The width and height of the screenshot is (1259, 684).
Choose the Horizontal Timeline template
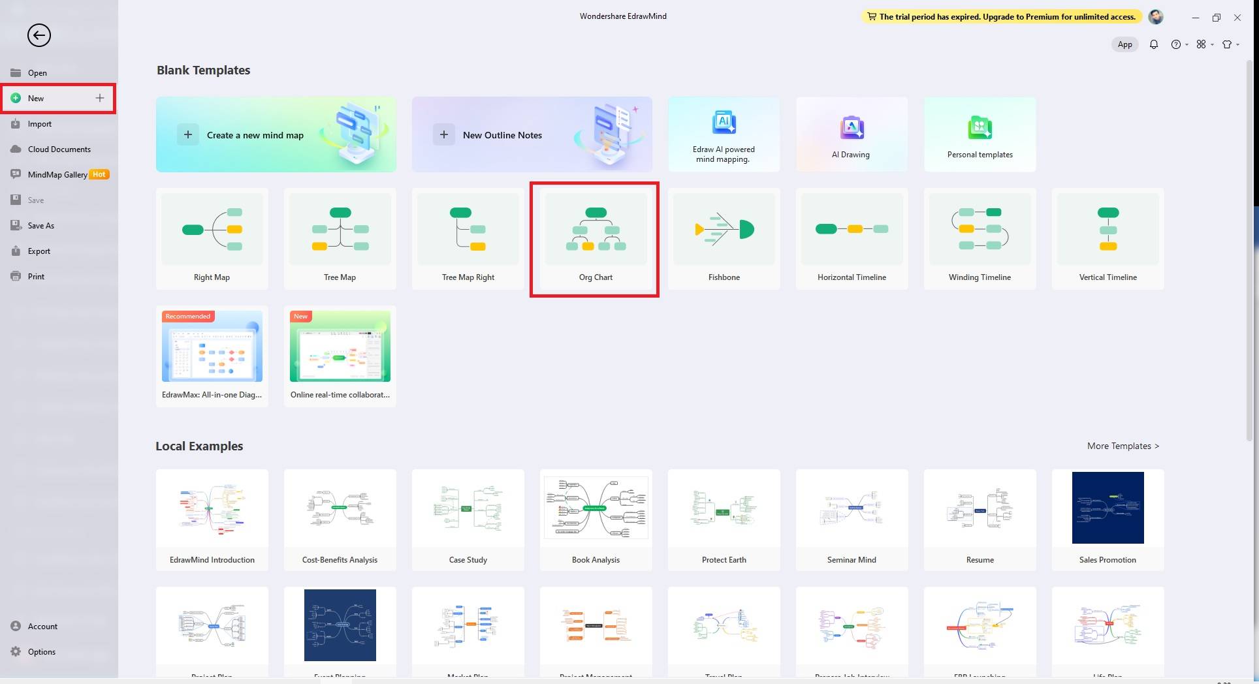pos(852,239)
